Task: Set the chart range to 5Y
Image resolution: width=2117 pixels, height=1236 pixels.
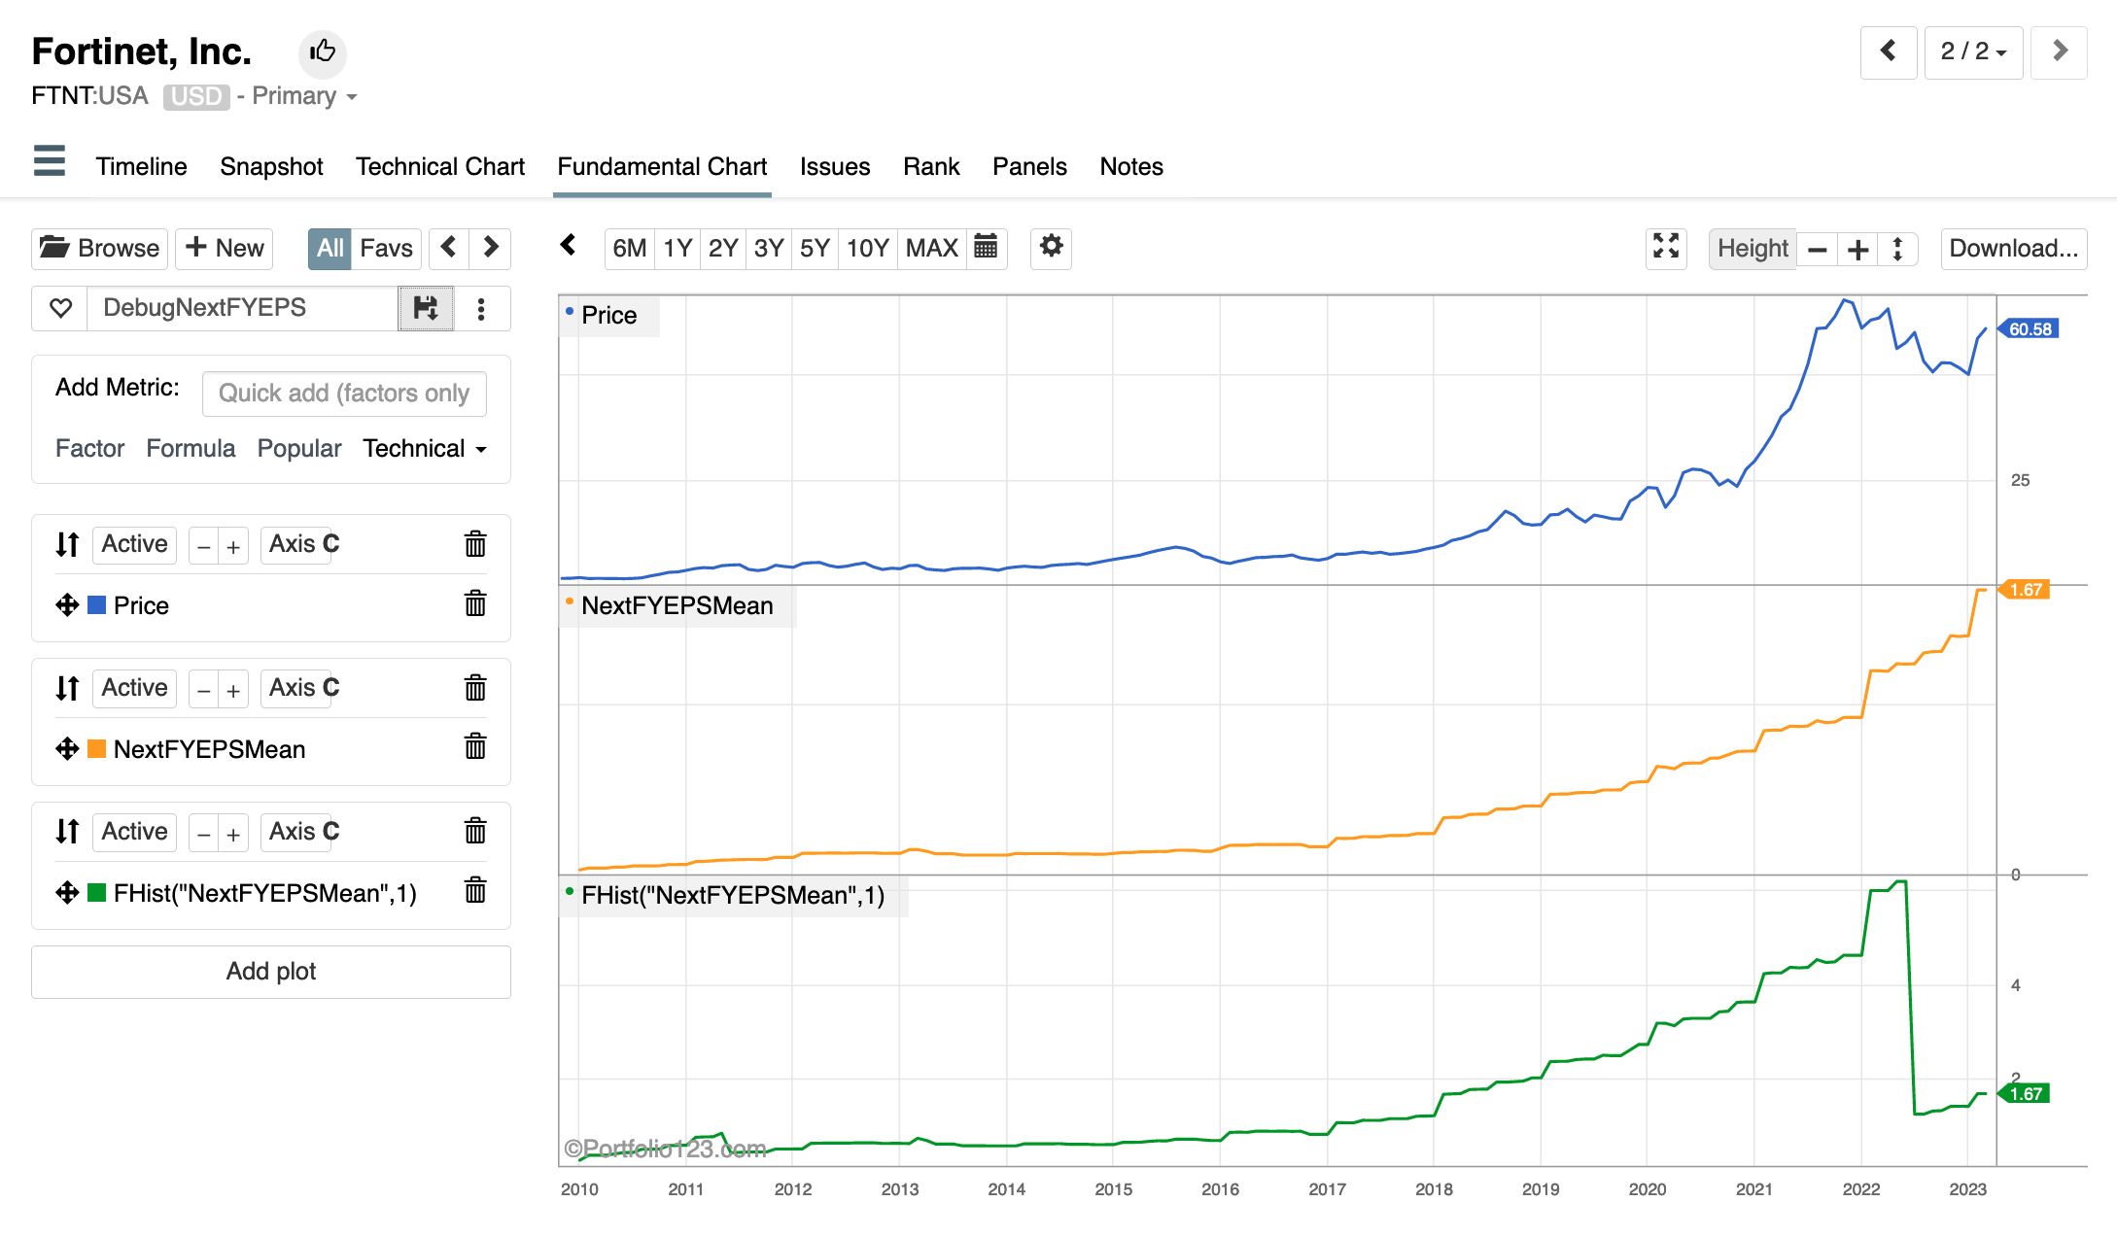Action: pos(815,249)
